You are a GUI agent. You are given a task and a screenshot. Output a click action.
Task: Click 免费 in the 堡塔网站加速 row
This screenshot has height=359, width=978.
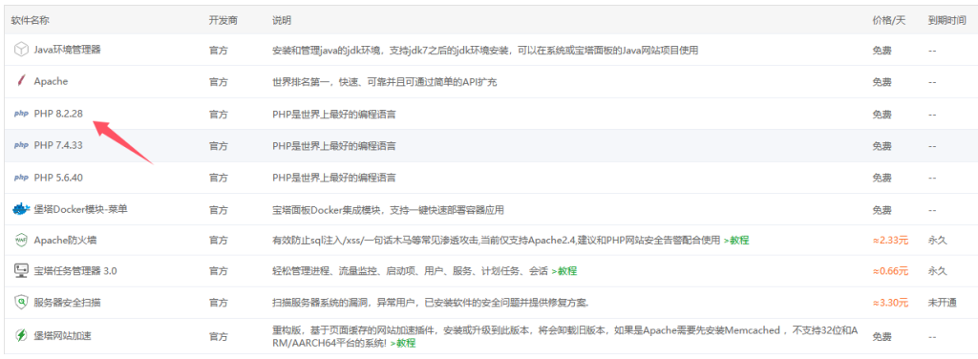point(882,335)
